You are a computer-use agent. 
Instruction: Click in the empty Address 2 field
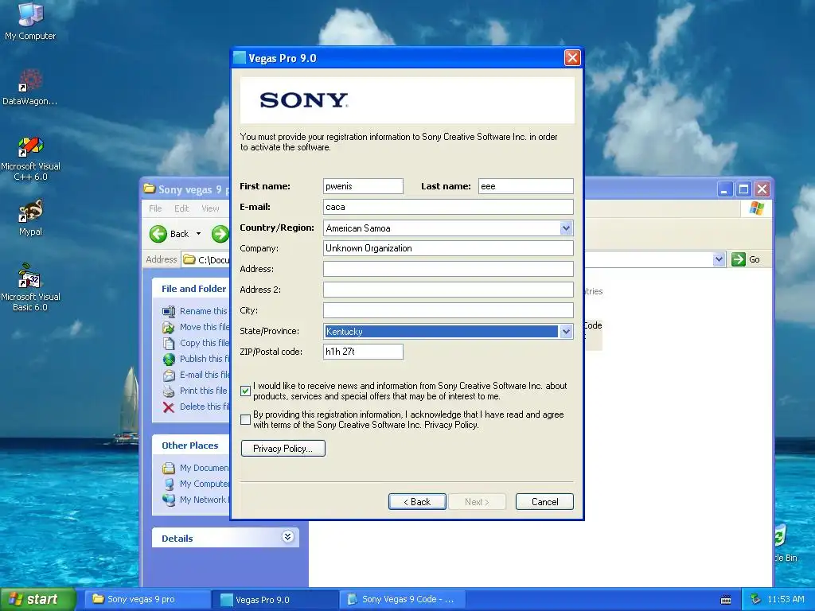448,290
